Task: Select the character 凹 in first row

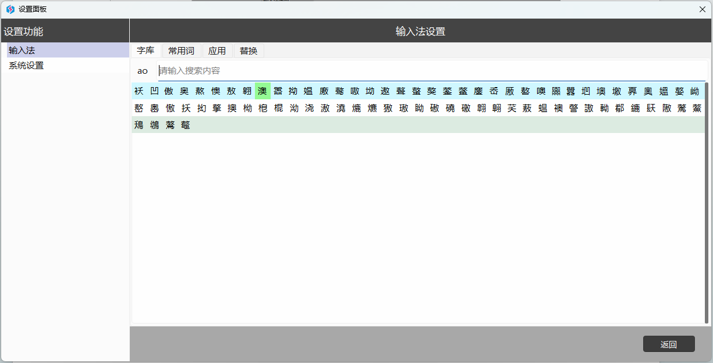Action: pyautogui.click(x=154, y=91)
